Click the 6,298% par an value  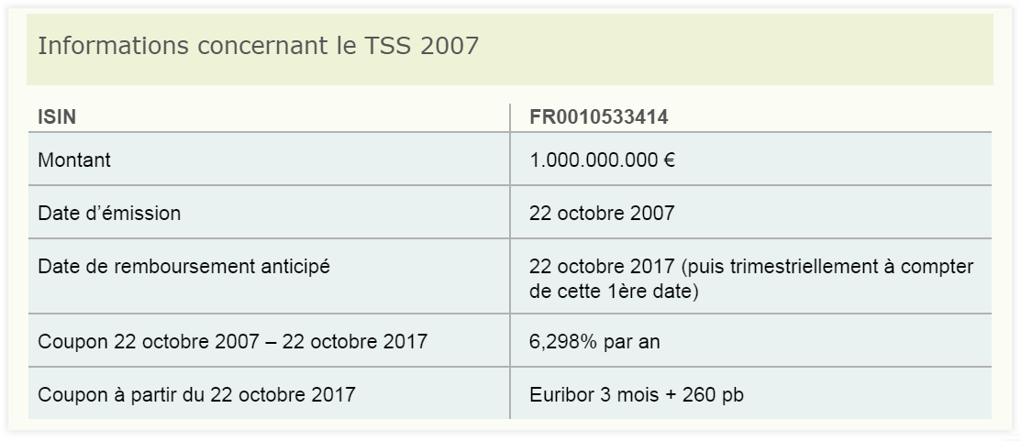(594, 341)
